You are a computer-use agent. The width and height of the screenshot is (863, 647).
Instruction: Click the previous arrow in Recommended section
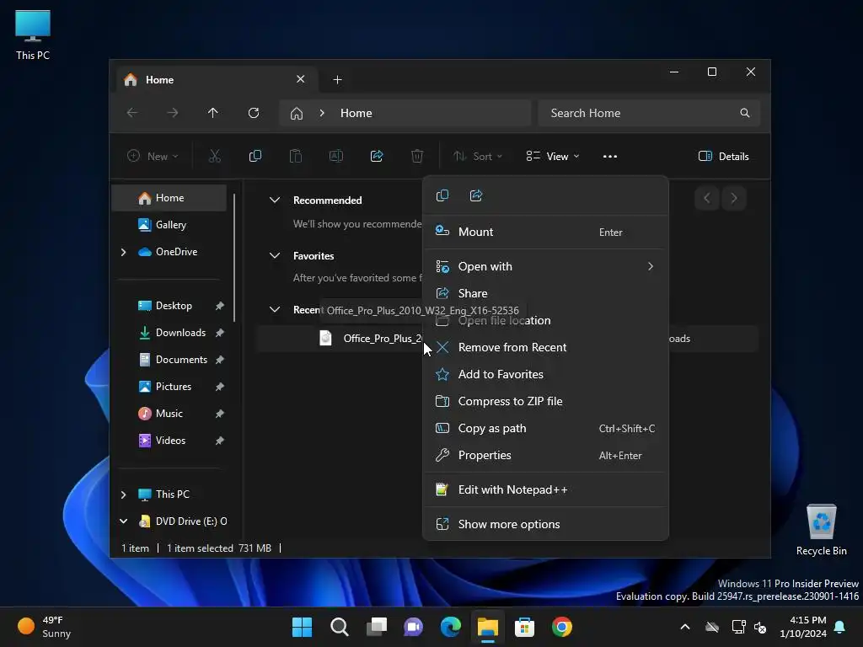click(x=707, y=198)
